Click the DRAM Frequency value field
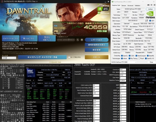The width and height of the screenshot is (156, 122). pos(123,75)
